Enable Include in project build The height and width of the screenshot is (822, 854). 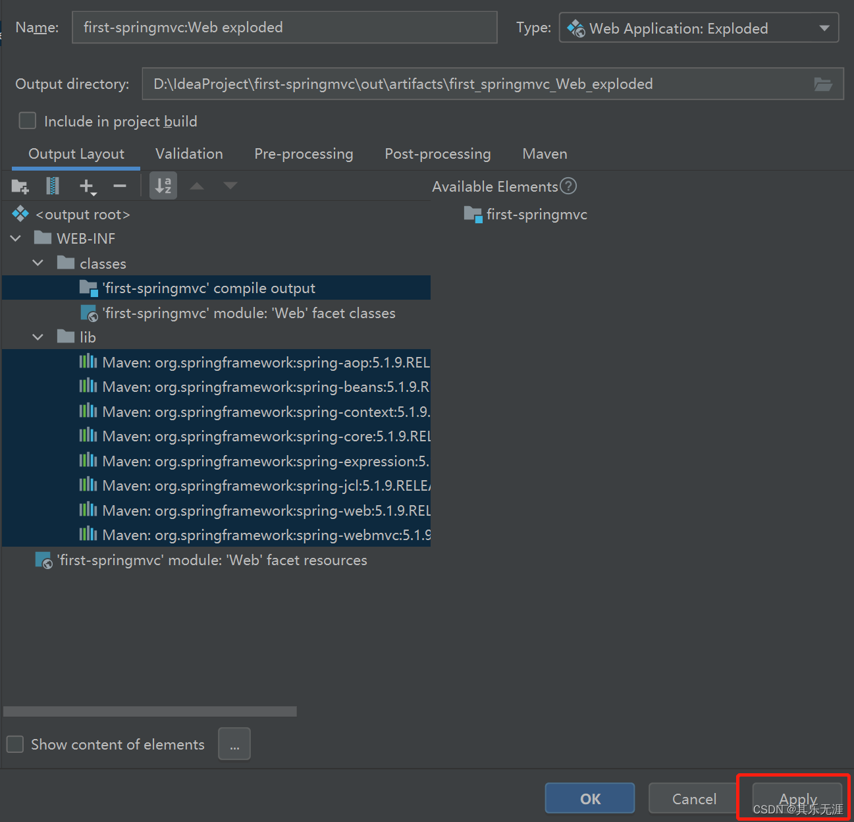[x=27, y=121]
